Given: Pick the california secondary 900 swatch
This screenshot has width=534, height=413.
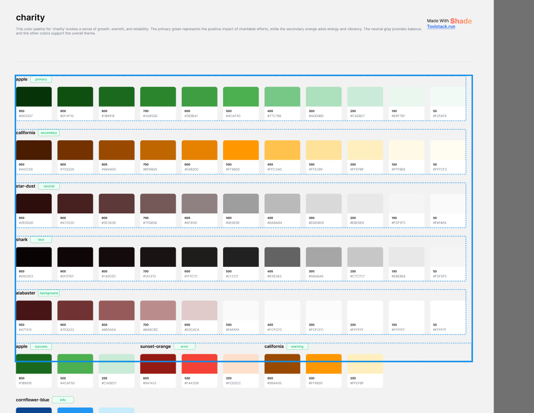Looking at the screenshot, I should pyautogui.click(x=75, y=150).
